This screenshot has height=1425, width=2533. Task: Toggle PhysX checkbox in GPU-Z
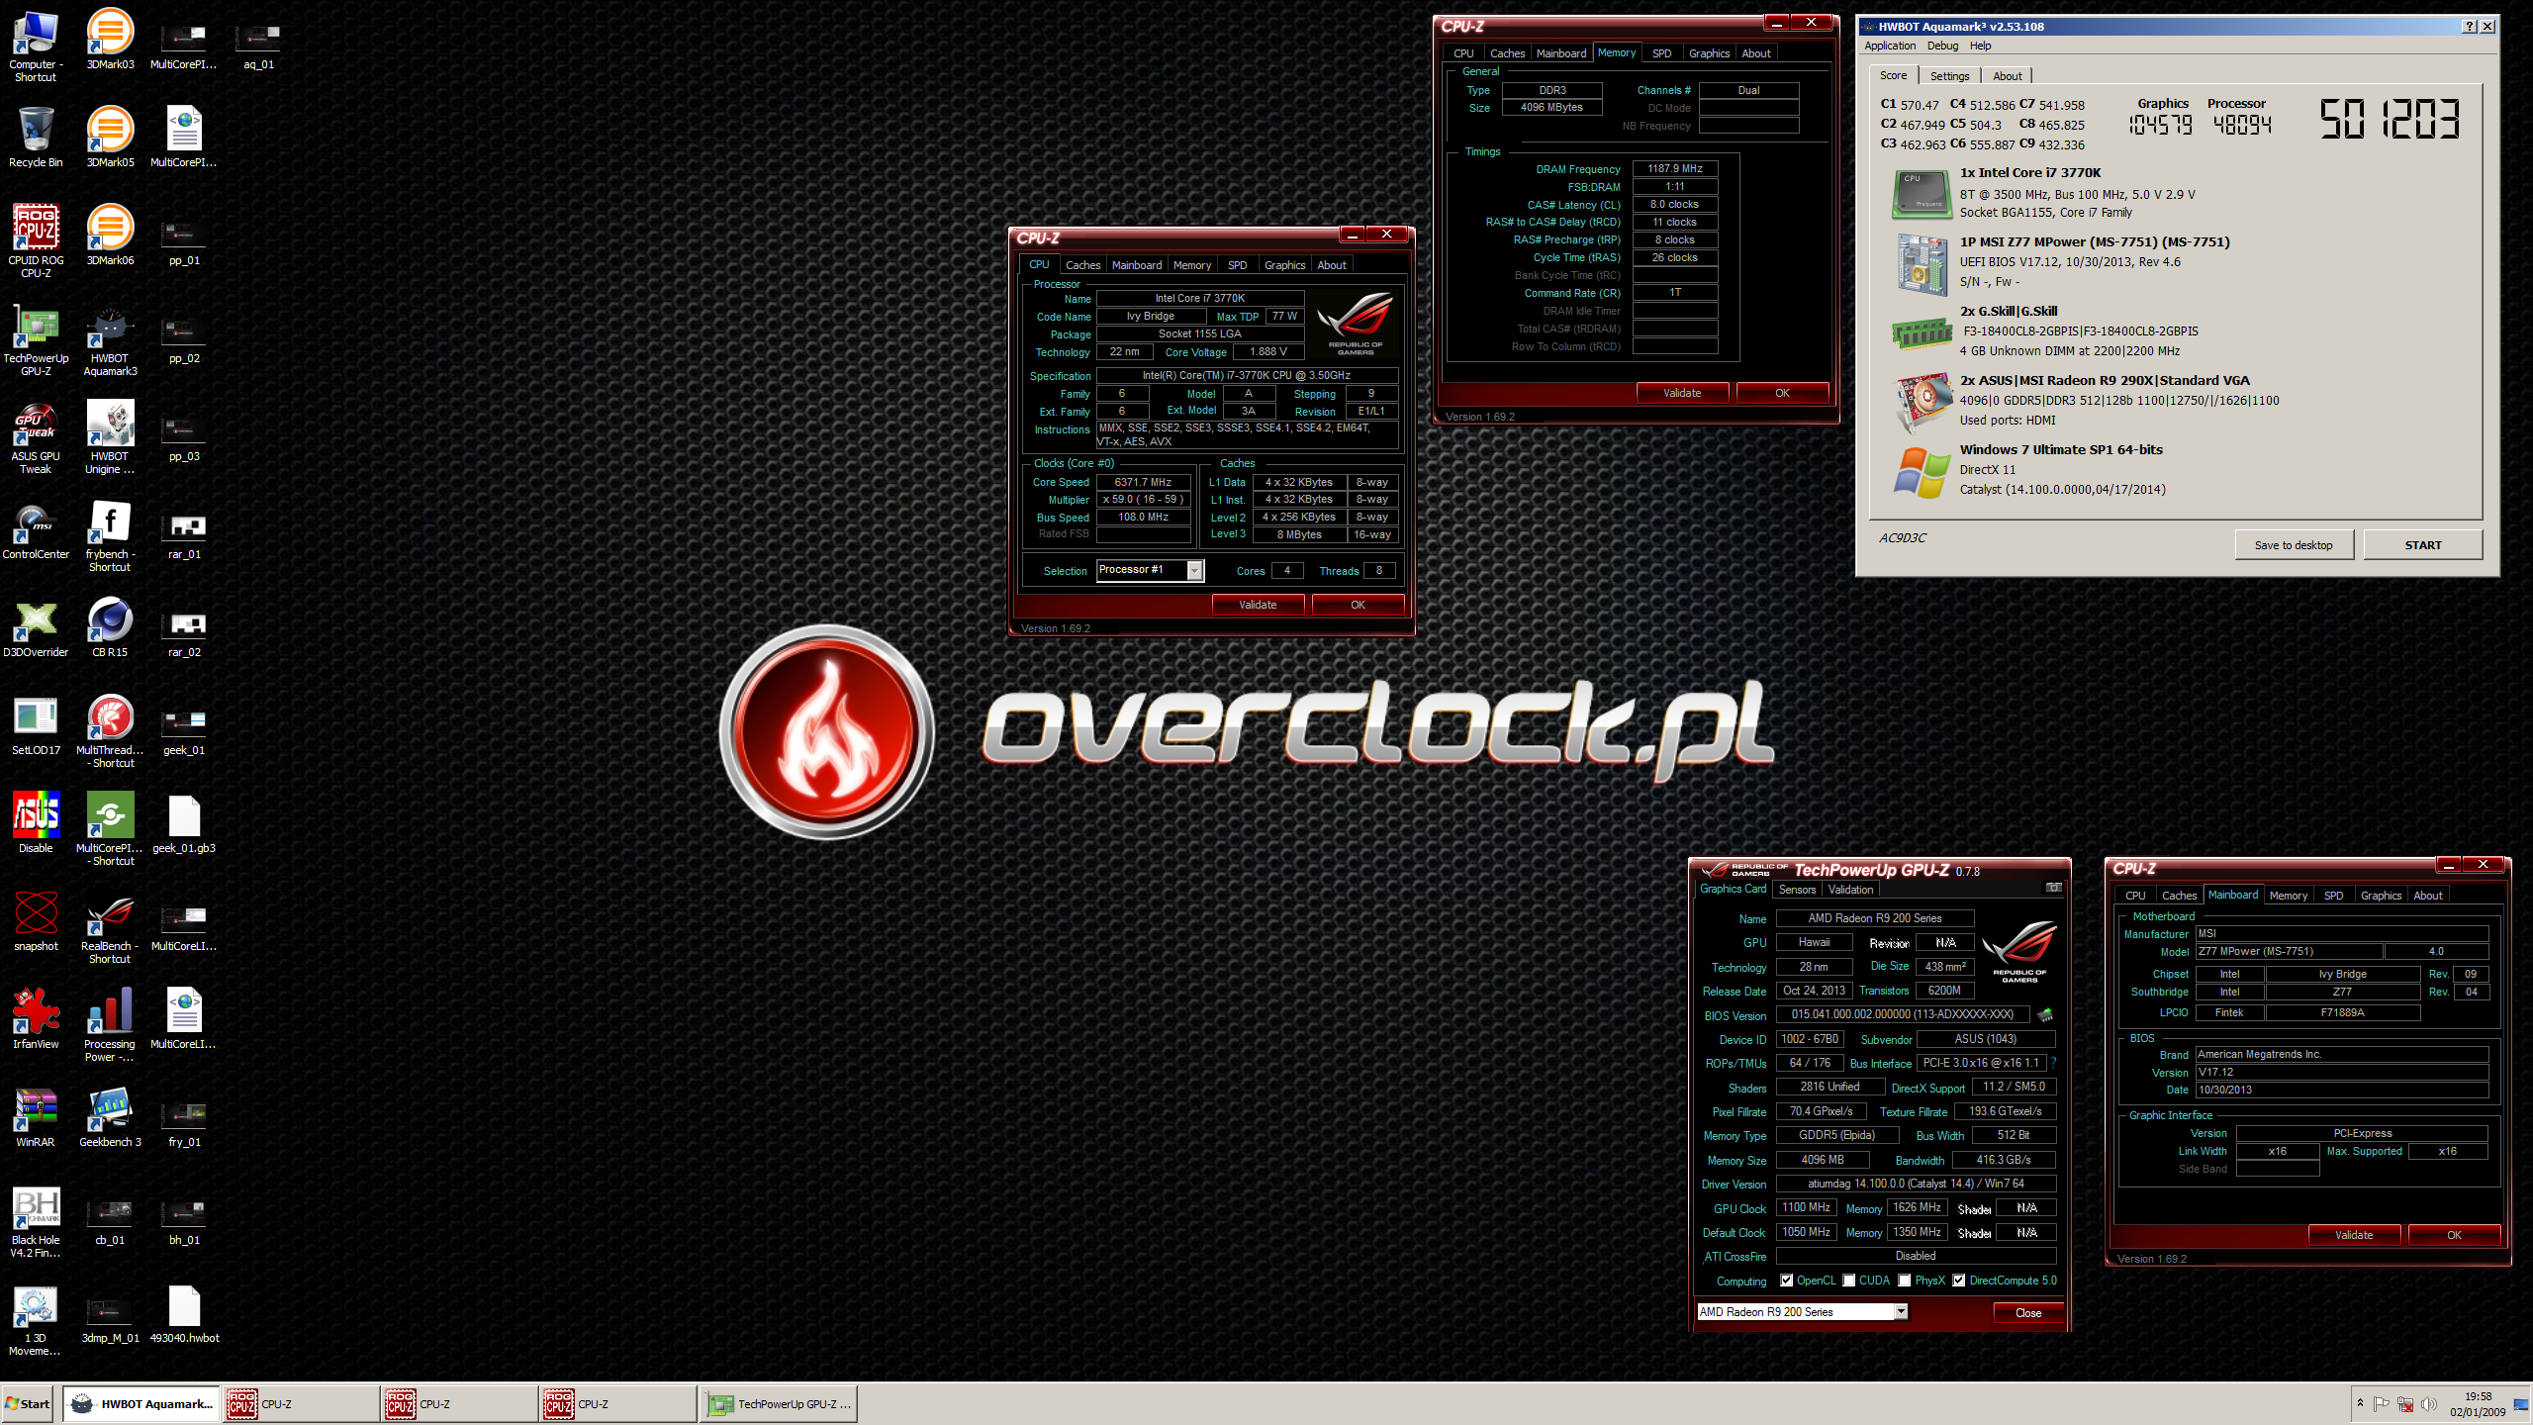point(1904,1281)
